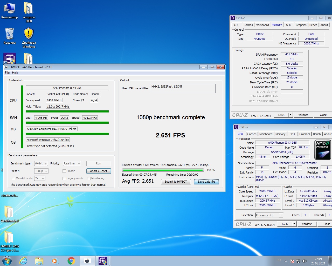Viewport: 332px width, 266px height.
Task: Click the Used CPU capabilities text box
Action: pos(183,88)
